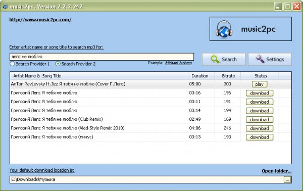This screenshot has height=191, width=303.
Task: Sort by the Bitrate column header
Action: [x=228, y=76]
